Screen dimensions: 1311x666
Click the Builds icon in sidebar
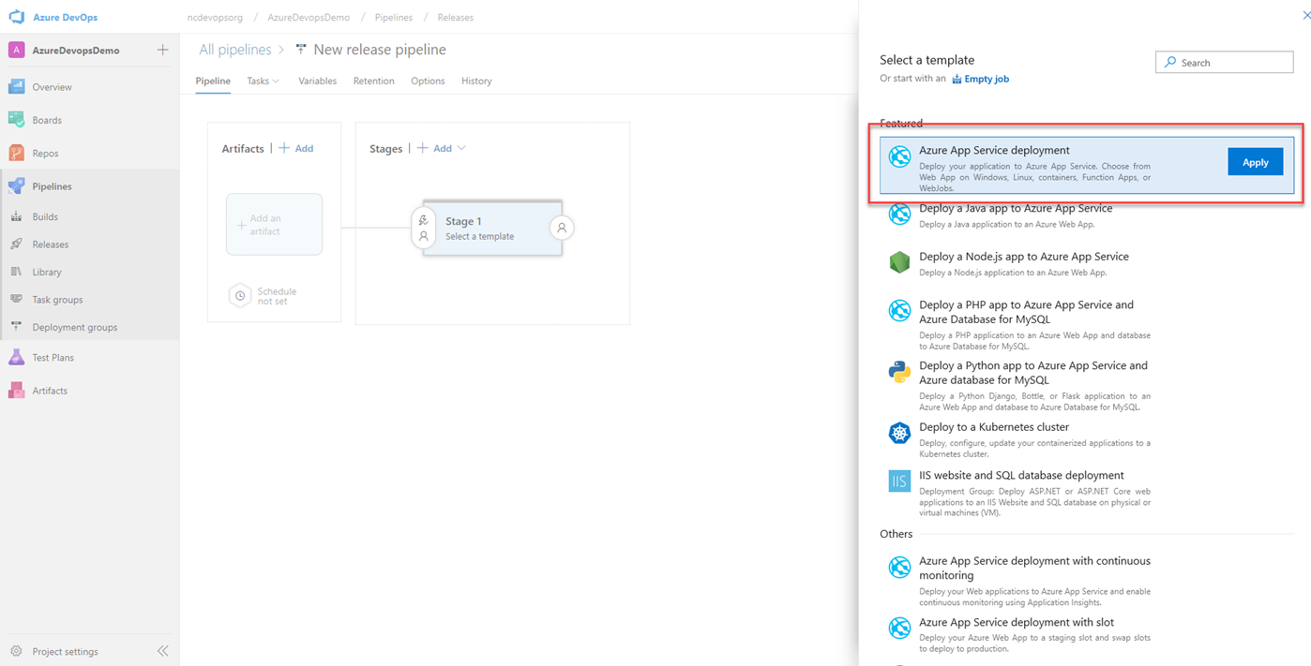[16, 216]
